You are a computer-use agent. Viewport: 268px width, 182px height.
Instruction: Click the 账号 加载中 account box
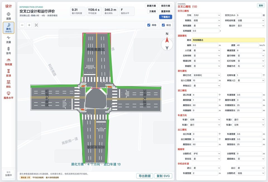tap(9, 174)
